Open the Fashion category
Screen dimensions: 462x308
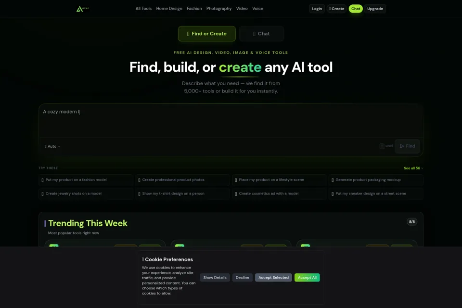pyautogui.click(x=194, y=9)
